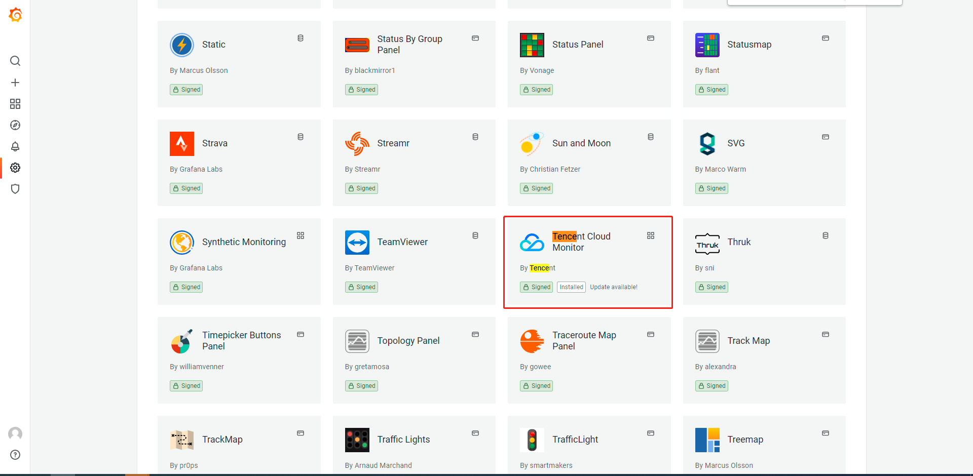
Task: Click the Grafana logo in sidebar
Action: coord(15,15)
